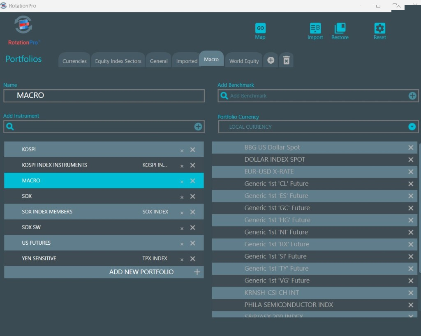The image size is (421, 336).
Task: Delete SOX SW portfolio with large X
Action: (192, 227)
